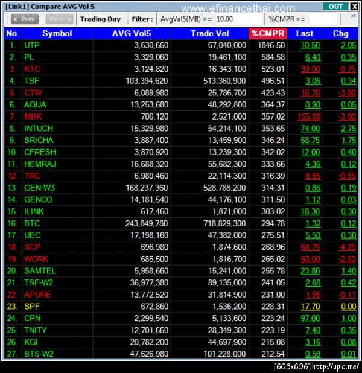Select the BTS-W2 symbol
This screenshot has height=373, width=362.
[x=39, y=354]
